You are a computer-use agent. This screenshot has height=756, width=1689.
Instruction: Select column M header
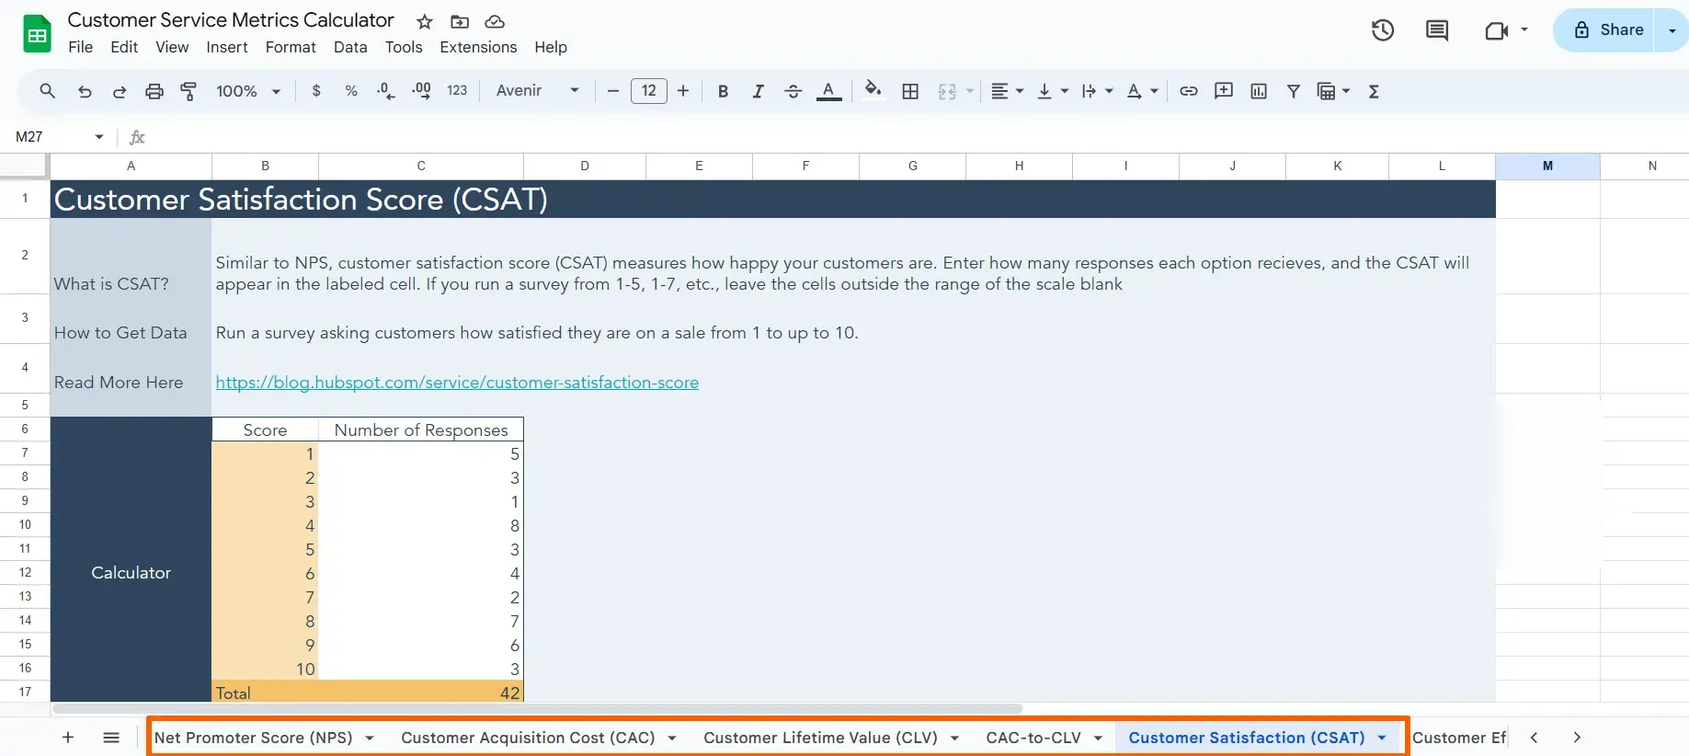1547,166
